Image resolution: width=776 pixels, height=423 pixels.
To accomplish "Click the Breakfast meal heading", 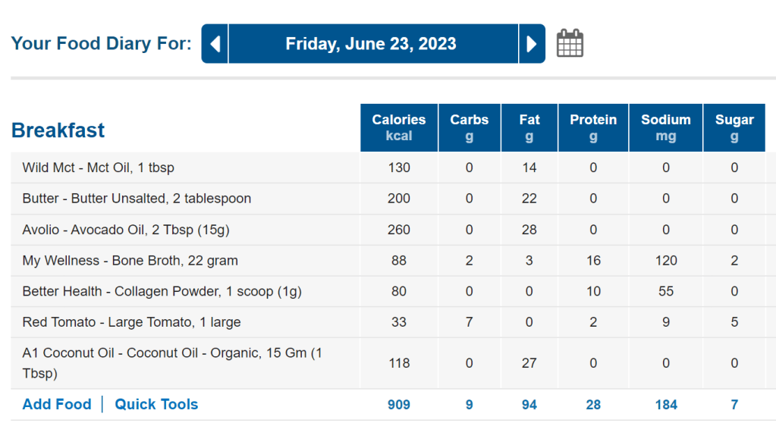I will [x=58, y=130].
